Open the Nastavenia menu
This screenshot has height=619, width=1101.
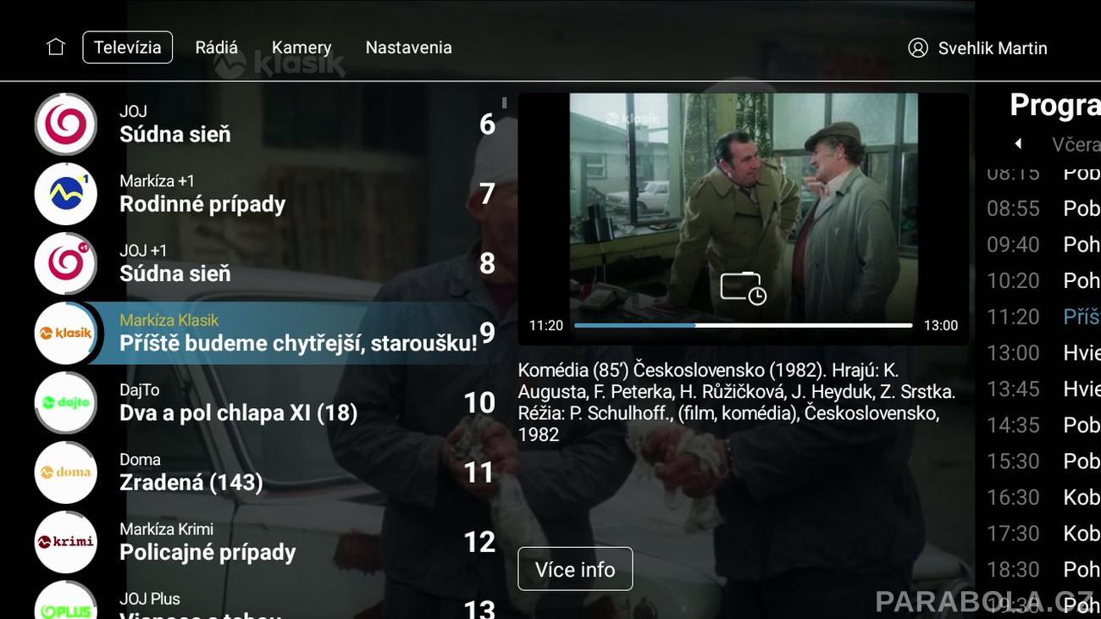(408, 47)
